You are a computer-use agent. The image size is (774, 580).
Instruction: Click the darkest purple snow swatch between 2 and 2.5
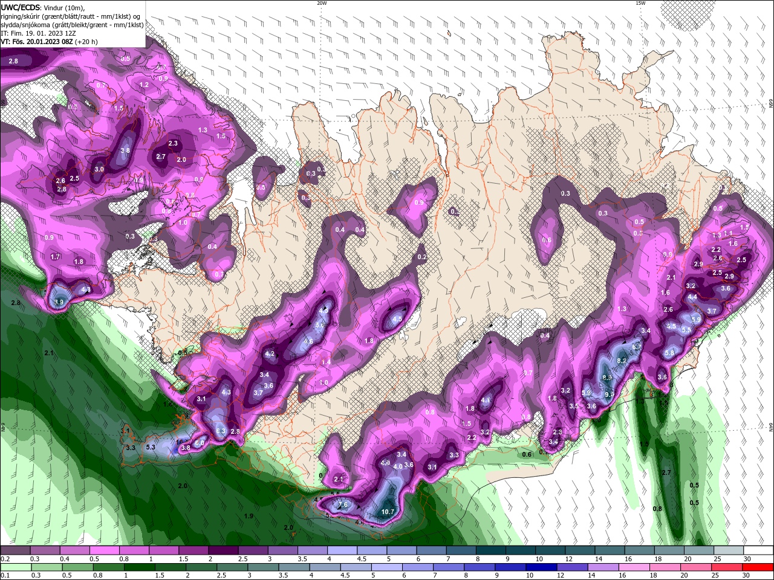pyautogui.click(x=223, y=550)
